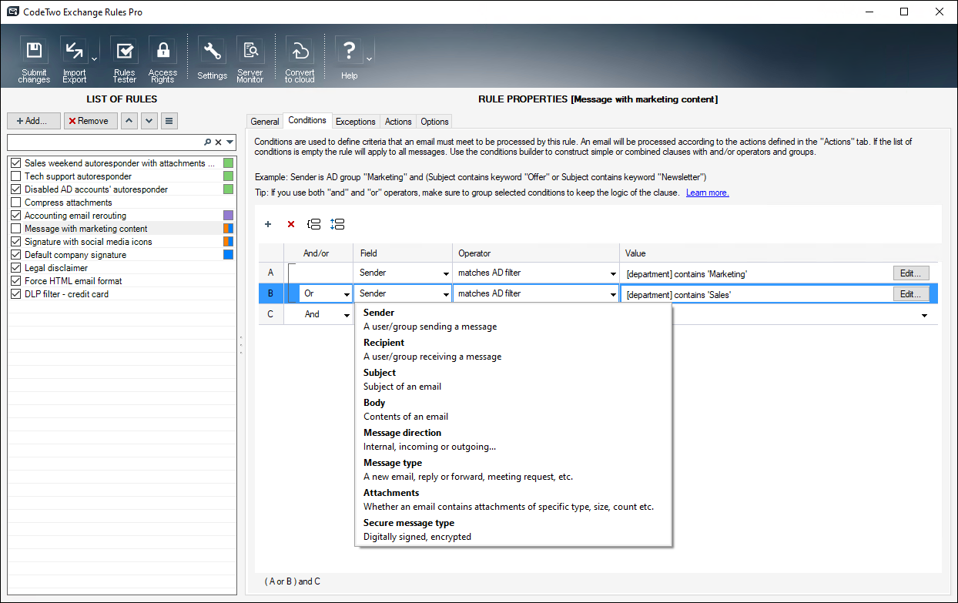Uncheck Signature with social media icons rule

coord(15,242)
